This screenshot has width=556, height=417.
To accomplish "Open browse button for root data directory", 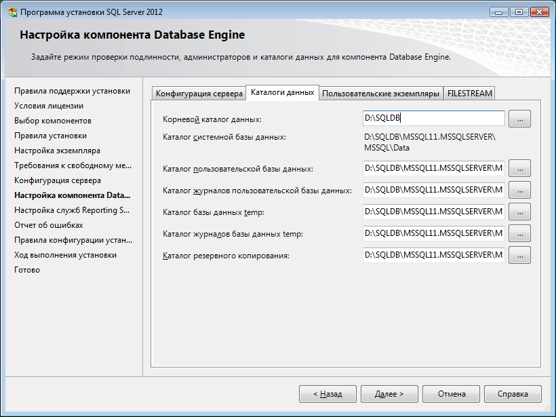I will [519, 119].
